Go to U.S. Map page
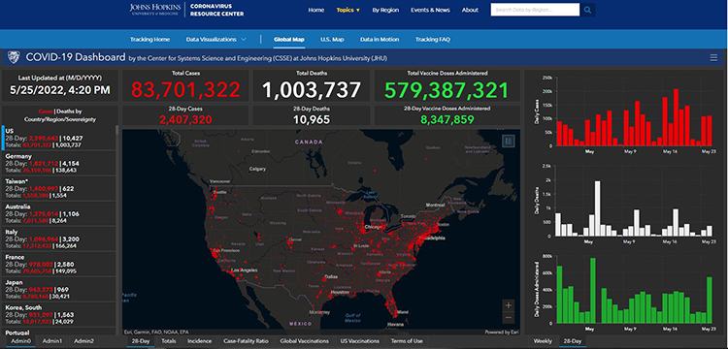The image size is (728, 349). click(x=332, y=40)
